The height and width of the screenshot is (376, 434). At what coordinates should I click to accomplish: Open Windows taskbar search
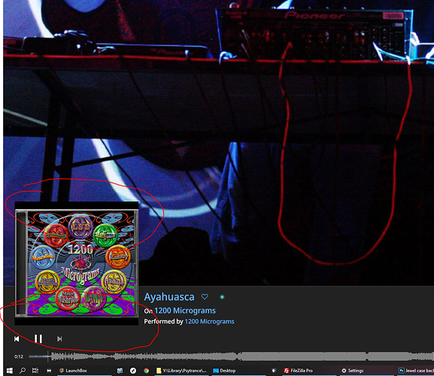tap(23, 371)
